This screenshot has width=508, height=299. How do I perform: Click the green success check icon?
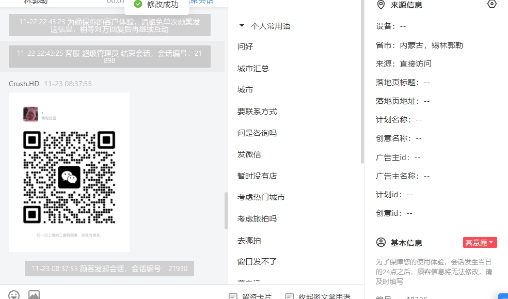pyautogui.click(x=138, y=4)
